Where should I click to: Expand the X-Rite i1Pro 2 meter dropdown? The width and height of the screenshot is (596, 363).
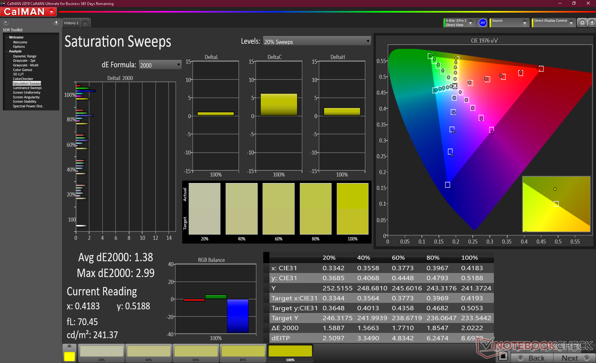[x=470, y=23]
